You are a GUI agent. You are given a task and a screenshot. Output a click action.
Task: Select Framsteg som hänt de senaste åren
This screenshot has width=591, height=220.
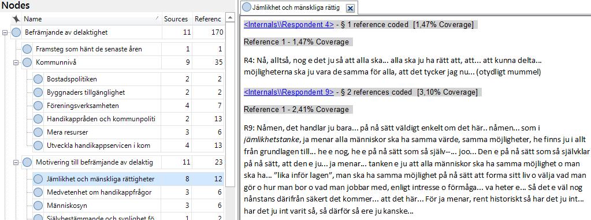[123, 49]
